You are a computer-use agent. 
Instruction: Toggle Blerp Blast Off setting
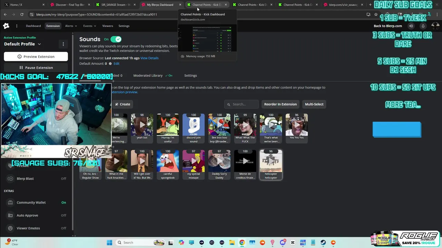point(64,178)
